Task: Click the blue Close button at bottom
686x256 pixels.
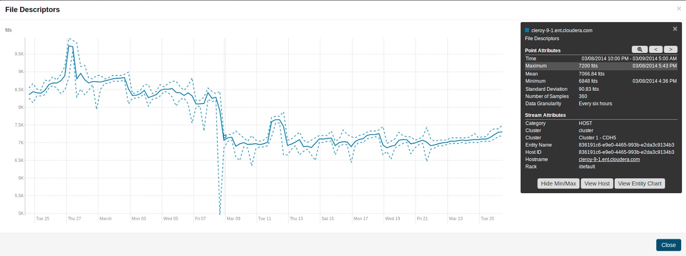Action: pos(668,245)
